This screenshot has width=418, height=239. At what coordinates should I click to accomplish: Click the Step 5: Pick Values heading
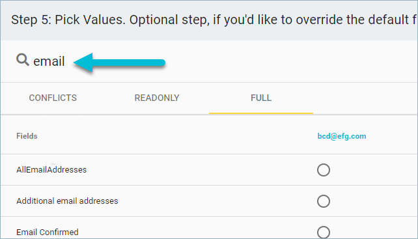(x=68, y=20)
